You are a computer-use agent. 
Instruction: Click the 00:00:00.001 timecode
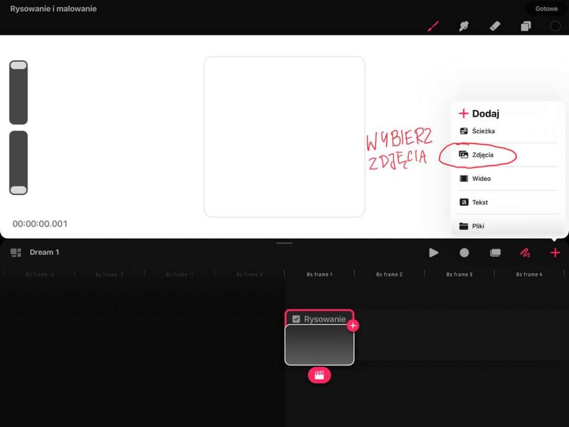point(40,224)
